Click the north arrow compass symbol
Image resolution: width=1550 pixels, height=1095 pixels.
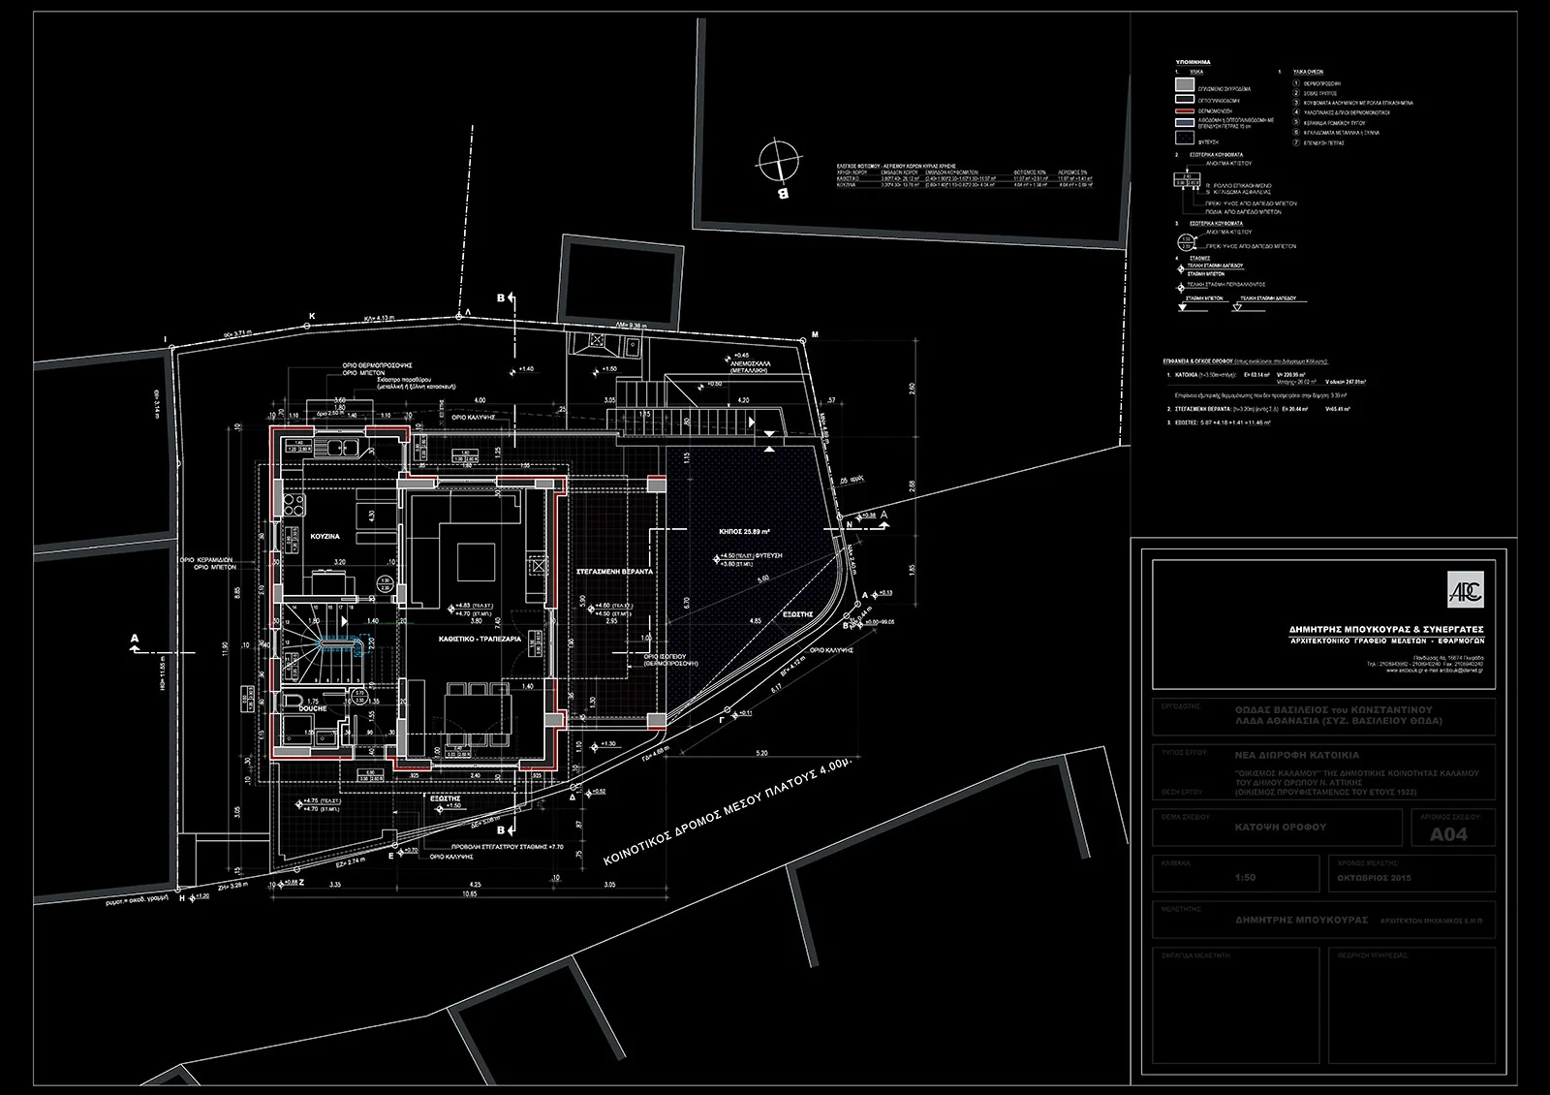(x=778, y=159)
